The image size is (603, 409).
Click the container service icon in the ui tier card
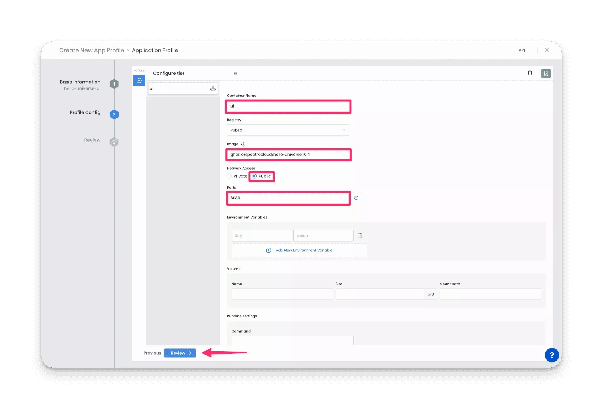(x=213, y=88)
